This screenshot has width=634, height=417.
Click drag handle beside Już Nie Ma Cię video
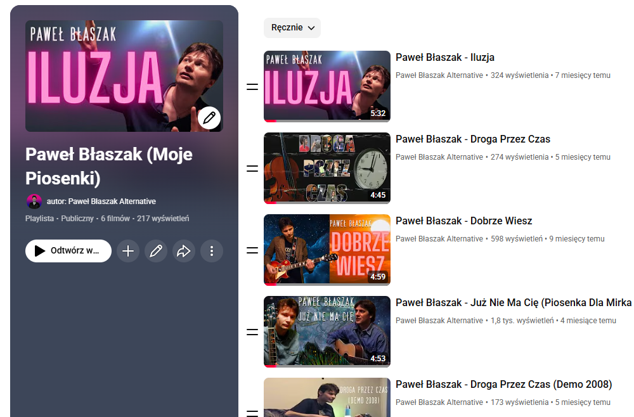[252, 332]
